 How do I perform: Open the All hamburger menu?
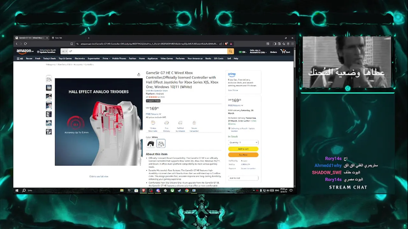[x=20, y=59]
